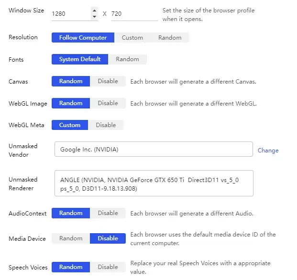The height and width of the screenshot is (280, 297).
Task: Select System Default fonts
Action: click(80, 59)
